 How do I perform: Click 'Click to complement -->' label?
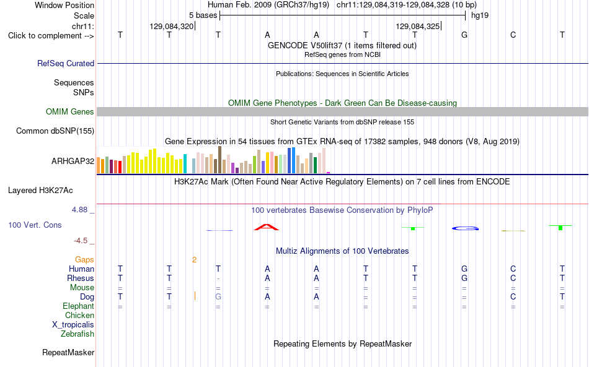(x=51, y=36)
